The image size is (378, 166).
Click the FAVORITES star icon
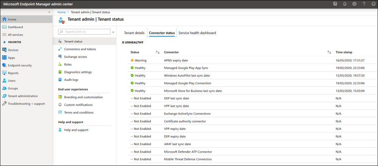click(x=4, y=42)
